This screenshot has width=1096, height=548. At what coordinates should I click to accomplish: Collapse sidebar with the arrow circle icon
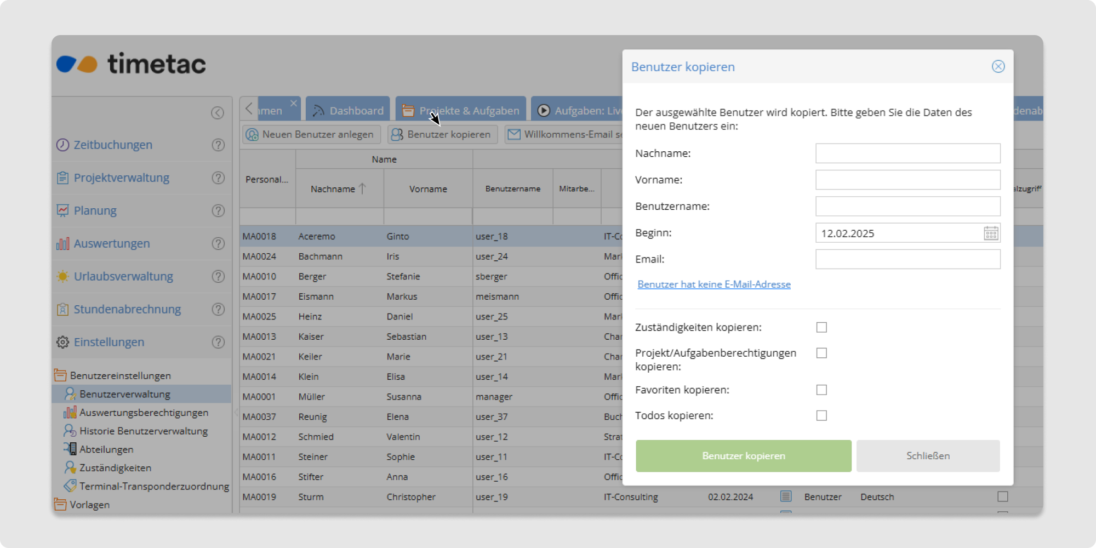point(218,113)
